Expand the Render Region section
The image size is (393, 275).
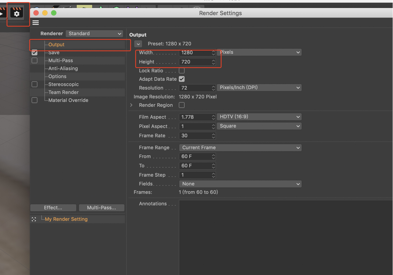(131, 105)
